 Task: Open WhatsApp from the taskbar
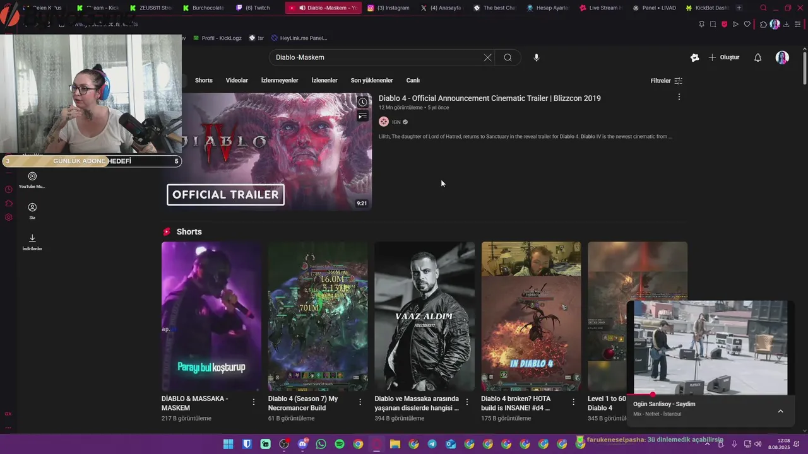coord(321,444)
